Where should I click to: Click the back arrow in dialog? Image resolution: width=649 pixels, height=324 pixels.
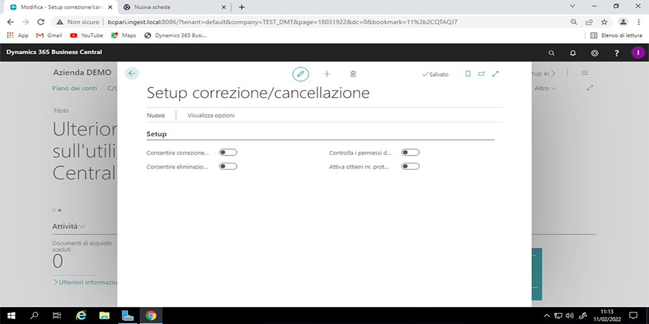(x=132, y=74)
